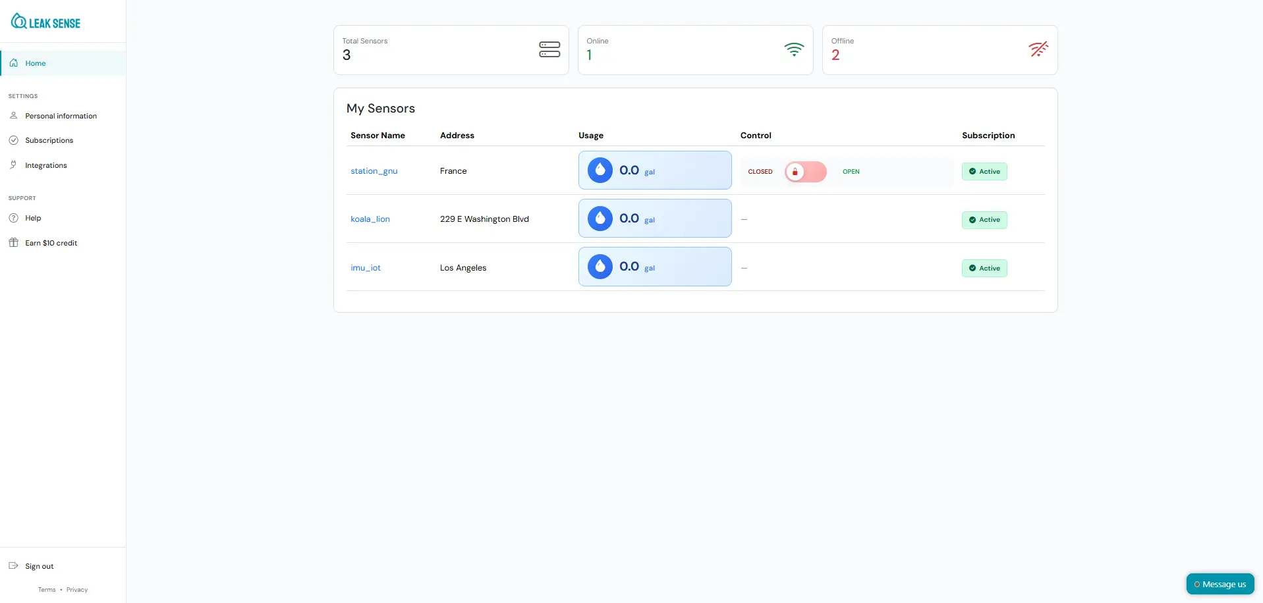Click the Subscriptions entry in Settings

pos(49,140)
